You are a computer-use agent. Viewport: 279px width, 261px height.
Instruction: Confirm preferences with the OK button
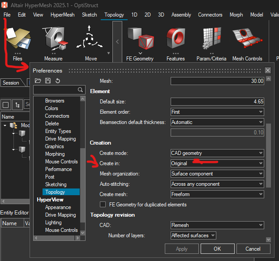(218, 249)
